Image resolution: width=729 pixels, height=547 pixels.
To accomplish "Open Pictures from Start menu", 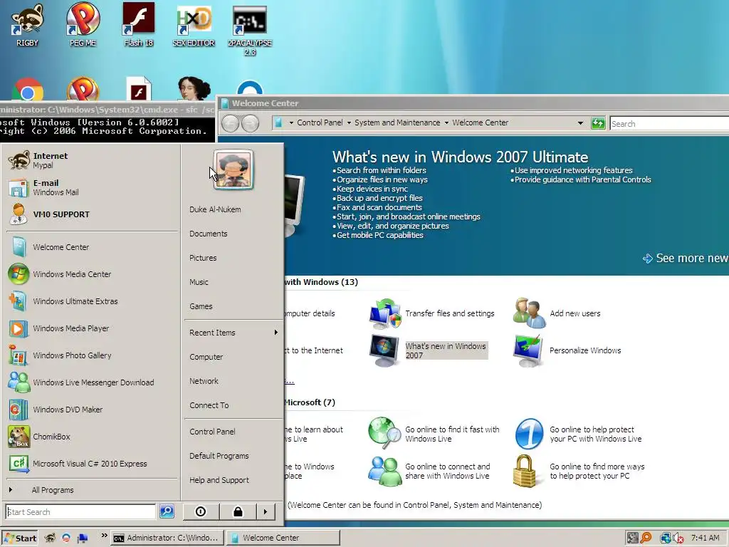I will [x=234, y=258].
